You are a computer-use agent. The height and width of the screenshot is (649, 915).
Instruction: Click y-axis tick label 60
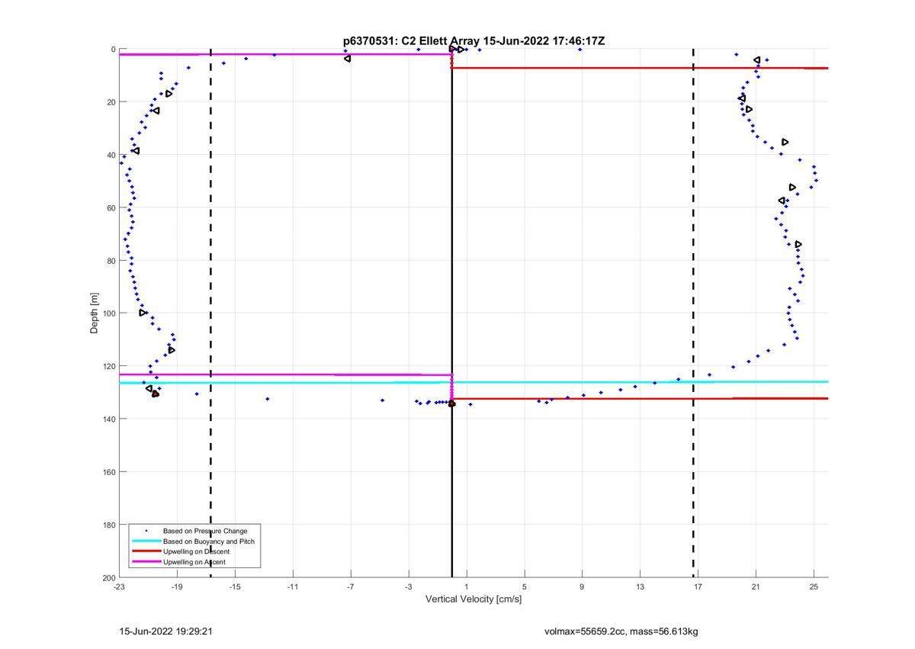pos(111,207)
